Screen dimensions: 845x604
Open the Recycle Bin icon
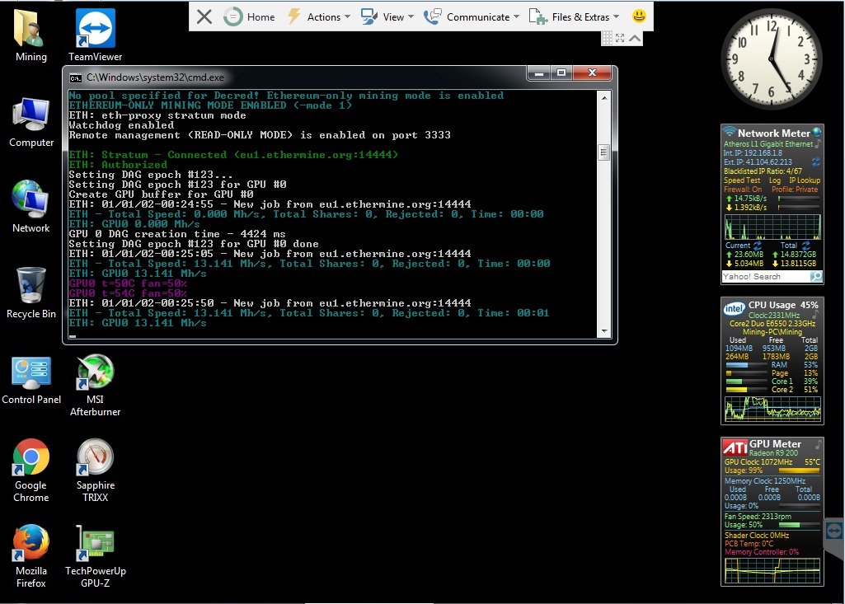[x=31, y=293]
